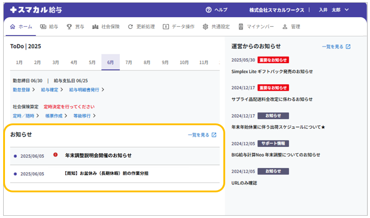Image resolution: width=370 pixels, height=218 pixels.
Task: Open the 管理 menu item
Action: click(291, 27)
